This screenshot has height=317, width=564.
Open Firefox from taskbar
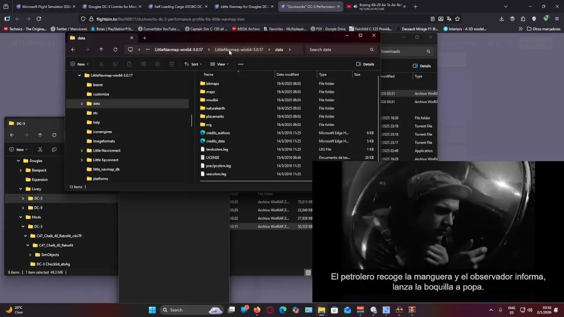click(x=257, y=310)
